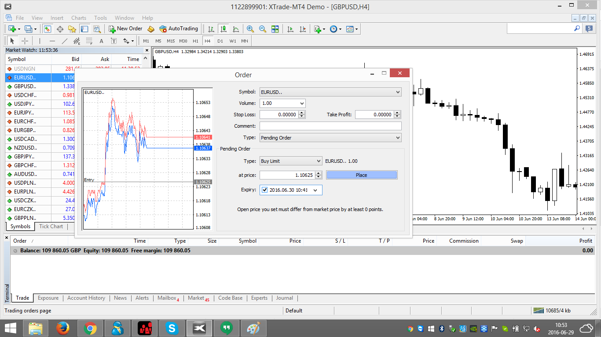Viewport: 601px width, 337px height.
Task: Toggle the Expiry checkbox
Action: (264, 190)
